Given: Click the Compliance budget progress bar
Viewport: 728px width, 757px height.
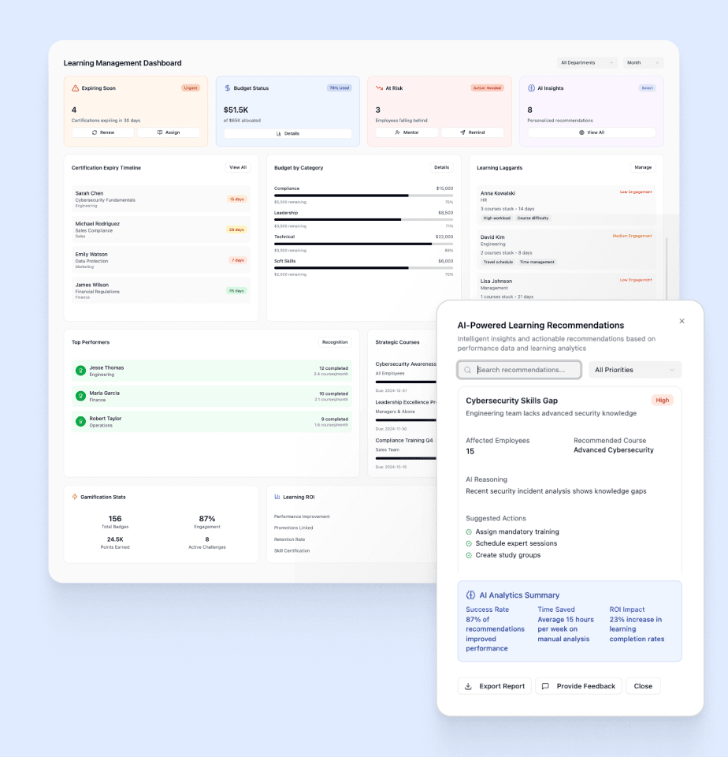Looking at the screenshot, I should click(x=363, y=195).
